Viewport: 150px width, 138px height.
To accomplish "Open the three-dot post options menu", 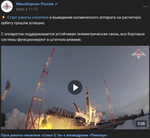I will 145,7.
